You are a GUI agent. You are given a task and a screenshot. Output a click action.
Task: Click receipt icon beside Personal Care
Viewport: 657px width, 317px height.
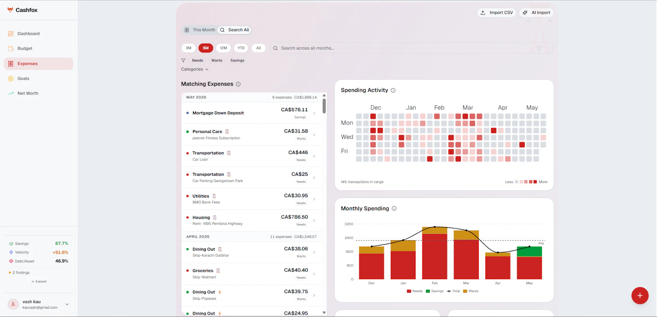[227, 132]
